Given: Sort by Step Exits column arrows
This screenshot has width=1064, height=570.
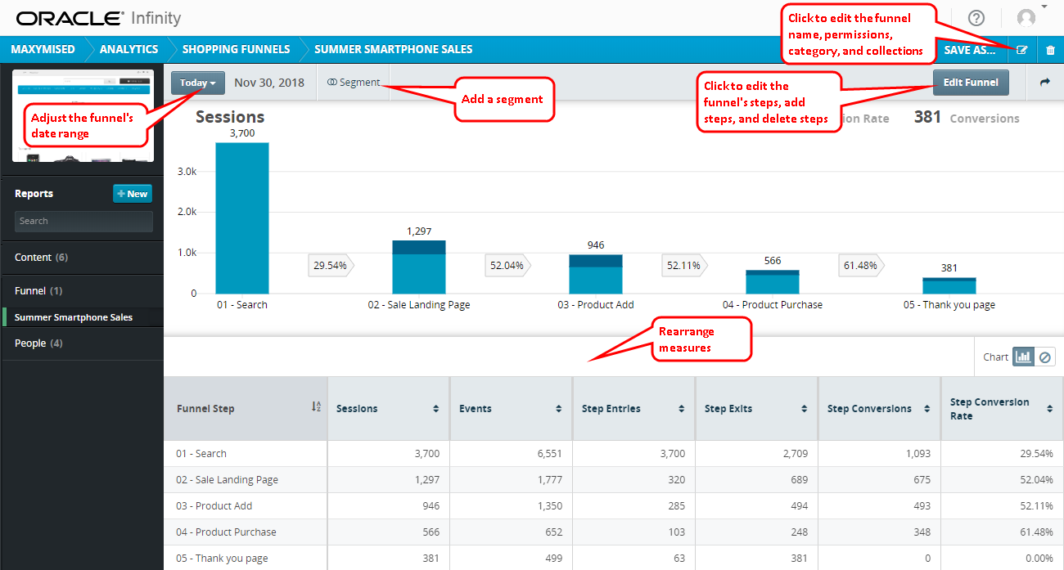Looking at the screenshot, I should pyautogui.click(x=805, y=409).
